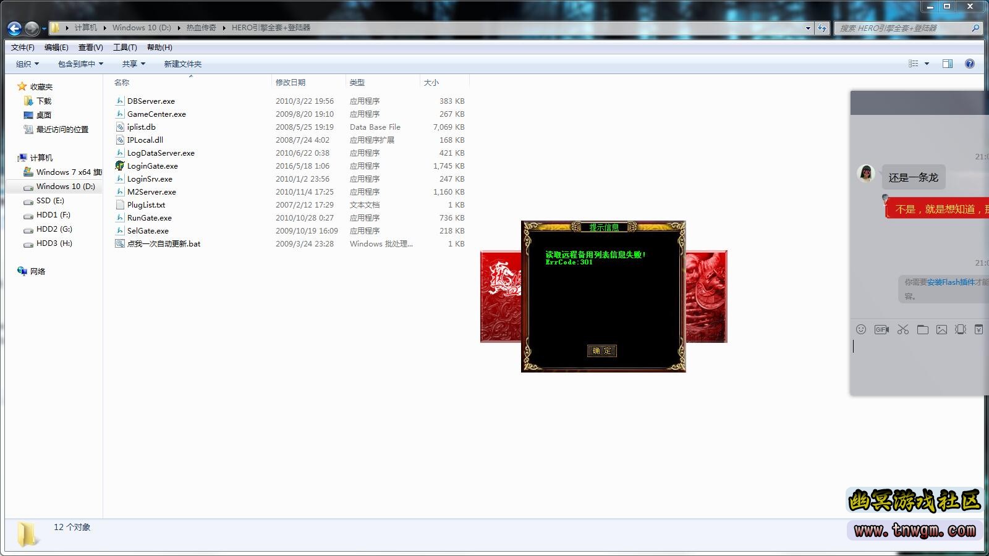Open the 编辑(E) menu
989x556 pixels.
tap(56, 48)
